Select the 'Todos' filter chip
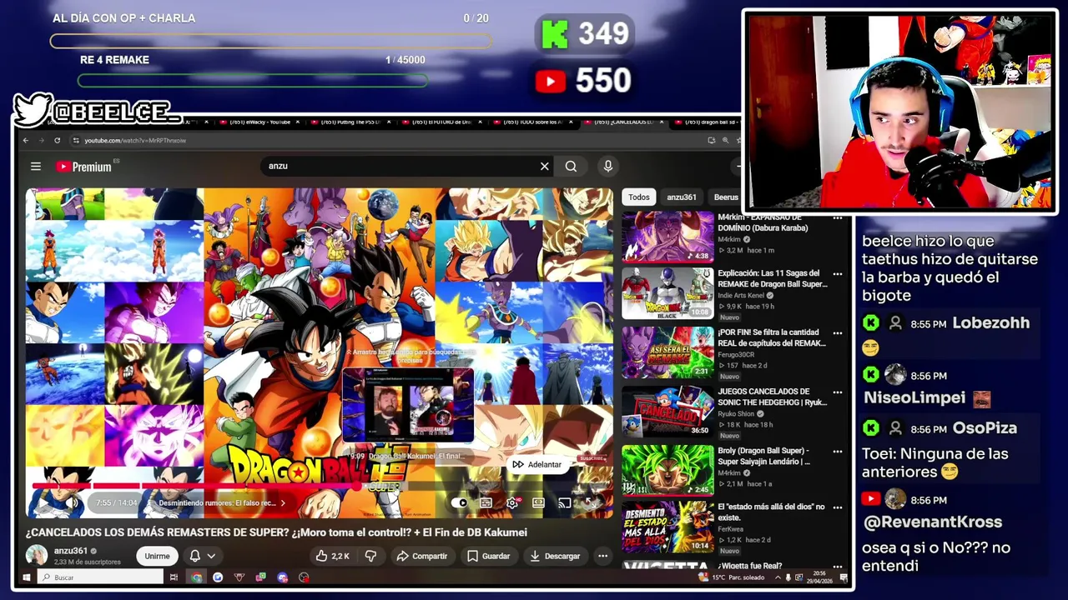Image resolution: width=1068 pixels, height=600 pixels. [639, 197]
